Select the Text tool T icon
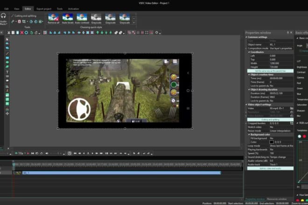The image size is (308, 205). [x=7, y=72]
